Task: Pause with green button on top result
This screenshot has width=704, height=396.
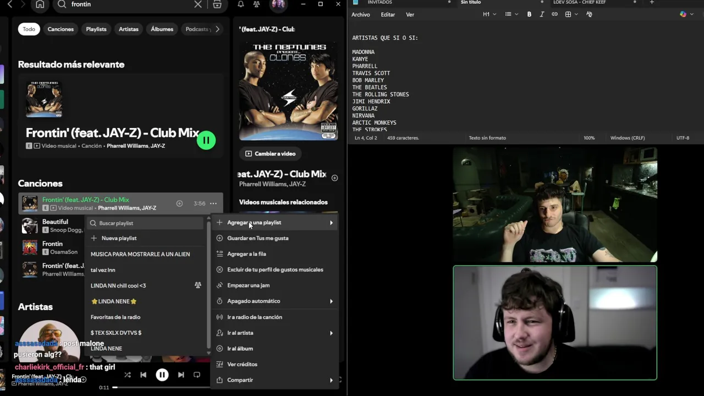Action: pyautogui.click(x=206, y=140)
